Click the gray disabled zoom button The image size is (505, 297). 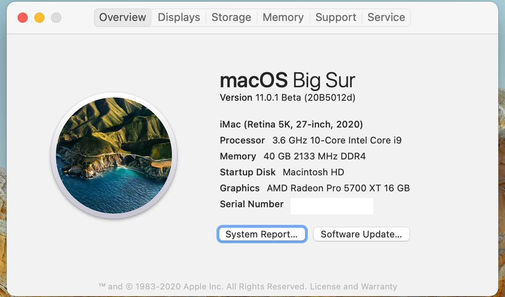pyautogui.click(x=56, y=18)
